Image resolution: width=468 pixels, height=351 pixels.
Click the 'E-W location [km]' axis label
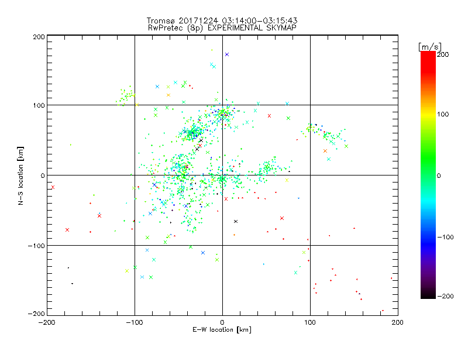pyautogui.click(x=222, y=329)
